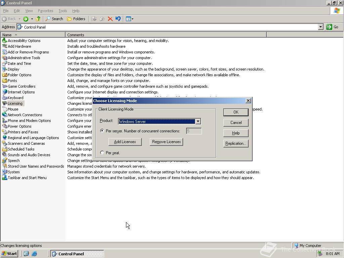
Task: Select the Keyboard icon
Action: tap(4, 98)
